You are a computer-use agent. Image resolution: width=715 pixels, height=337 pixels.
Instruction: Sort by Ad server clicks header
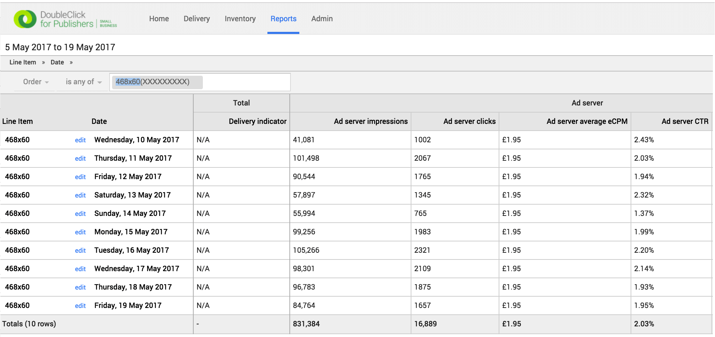click(x=469, y=121)
